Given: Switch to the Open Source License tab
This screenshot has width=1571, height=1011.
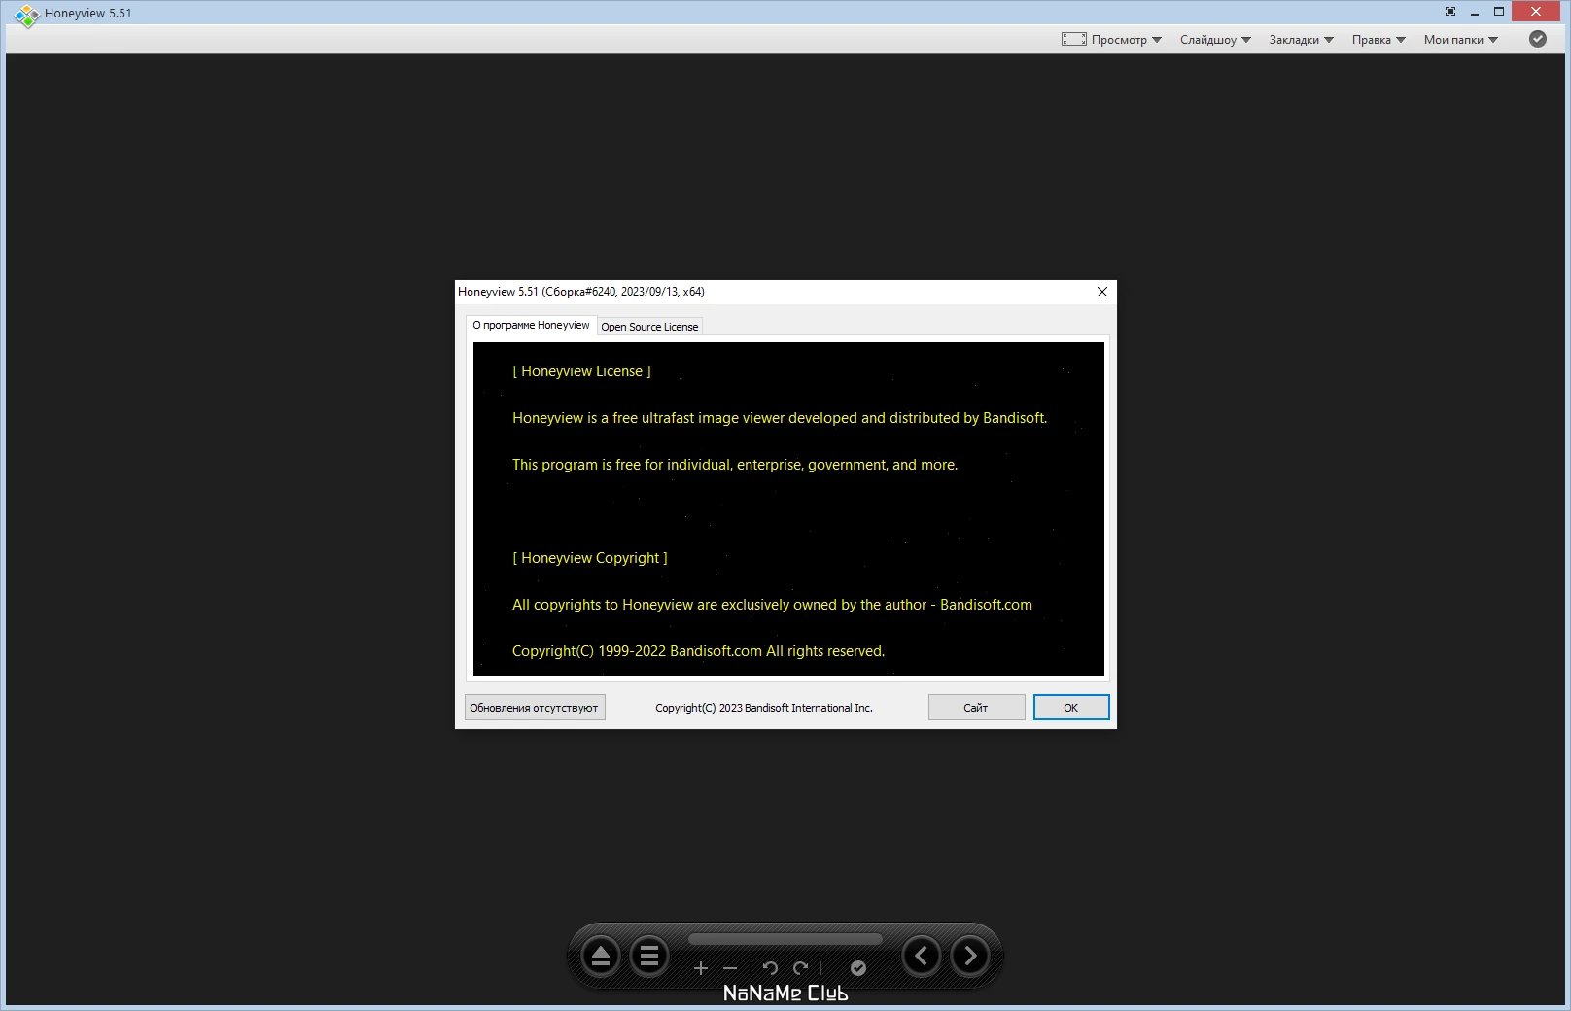Looking at the screenshot, I should click(x=649, y=327).
